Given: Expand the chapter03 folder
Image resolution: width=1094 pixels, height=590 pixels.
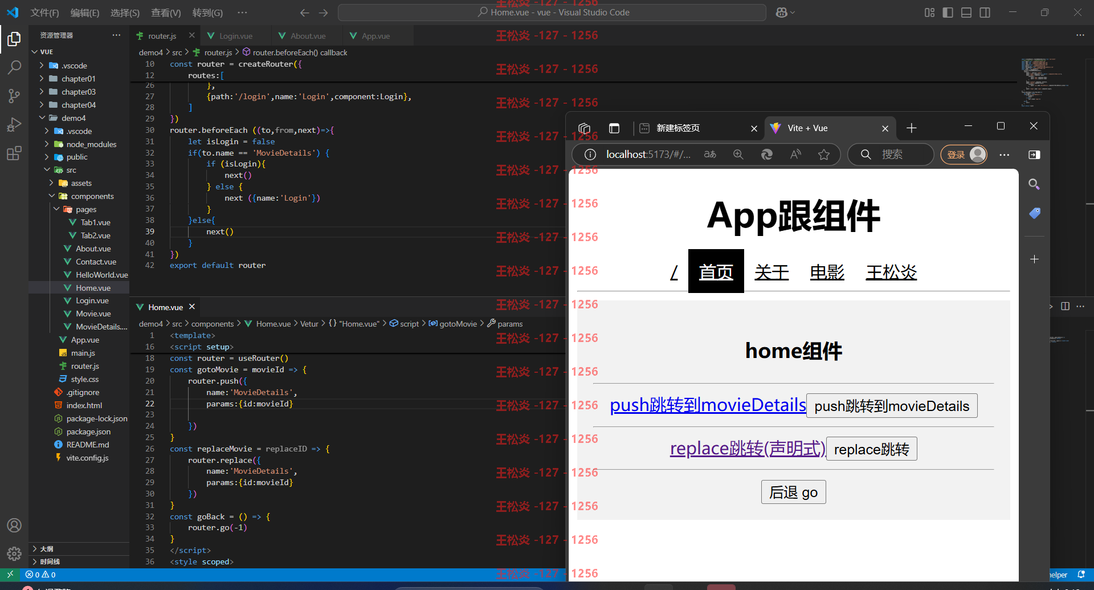Looking at the screenshot, I should (42, 92).
